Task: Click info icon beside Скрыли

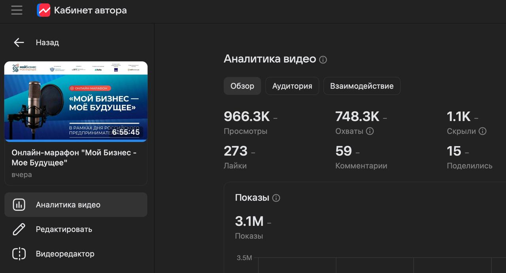Action: tap(482, 131)
